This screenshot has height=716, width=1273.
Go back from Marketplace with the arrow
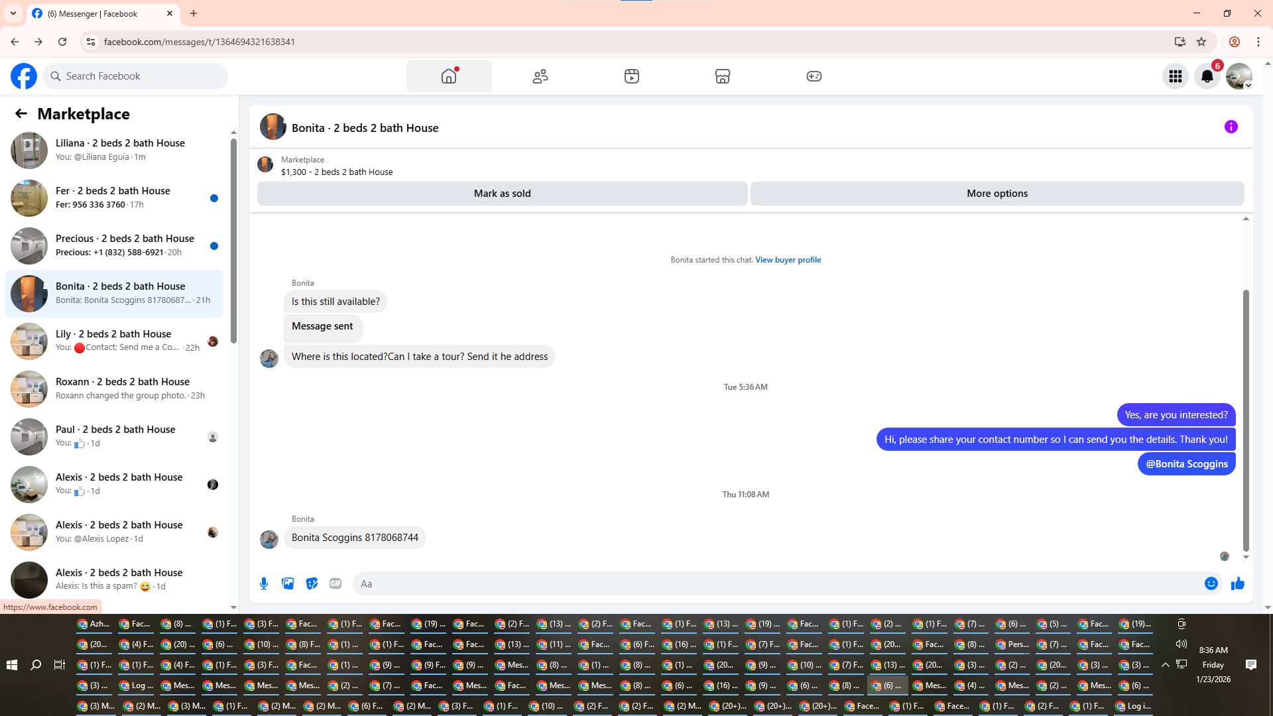click(21, 113)
